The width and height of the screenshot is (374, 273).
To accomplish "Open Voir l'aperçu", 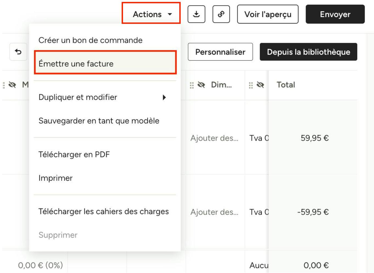I will (268, 14).
